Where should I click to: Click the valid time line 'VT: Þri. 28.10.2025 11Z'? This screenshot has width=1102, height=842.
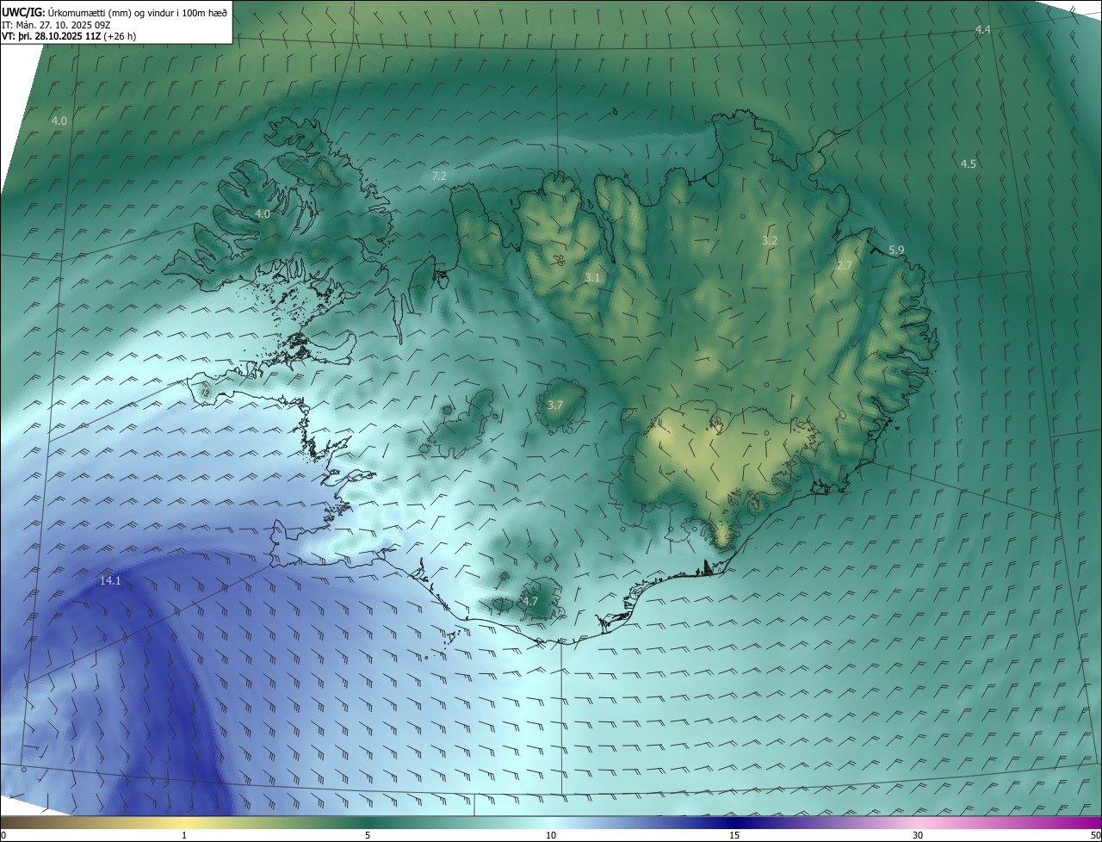[x=69, y=36]
